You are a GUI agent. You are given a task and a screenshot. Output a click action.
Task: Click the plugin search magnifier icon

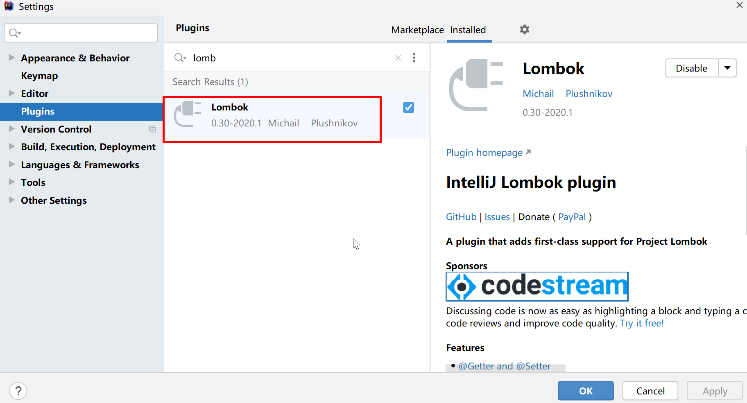click(180, 58)
